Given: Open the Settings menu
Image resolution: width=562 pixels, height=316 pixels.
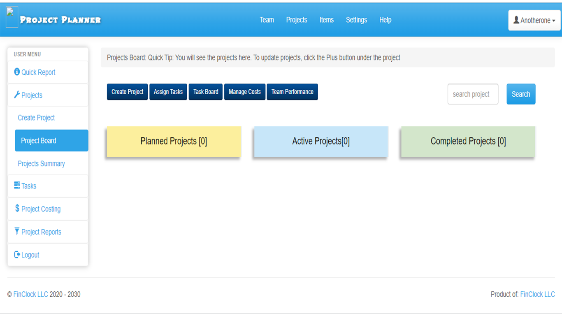Looking at the screenshot, I should [356, 20].
